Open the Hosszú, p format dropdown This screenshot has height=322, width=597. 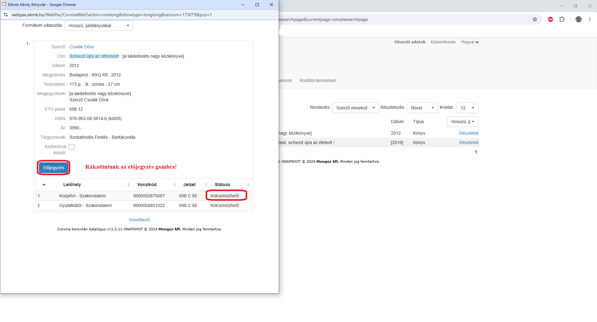[463, 122]
